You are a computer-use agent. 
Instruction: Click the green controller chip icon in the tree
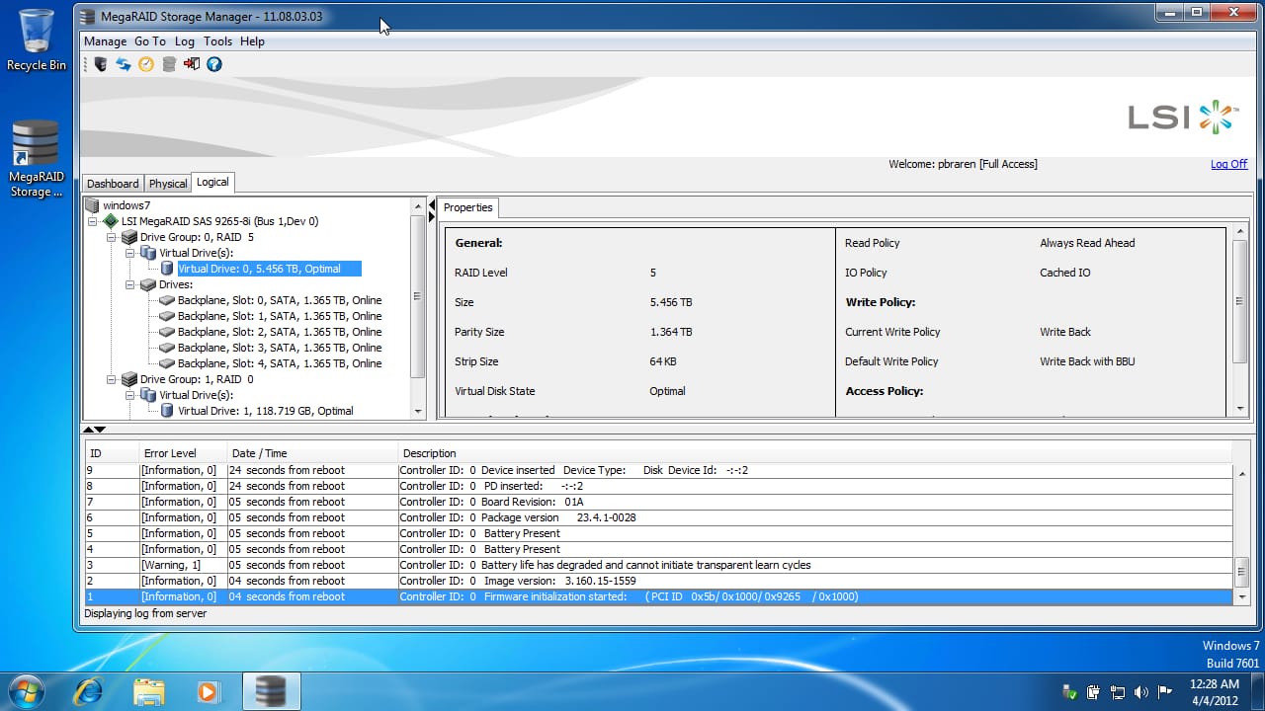[111, 221]
